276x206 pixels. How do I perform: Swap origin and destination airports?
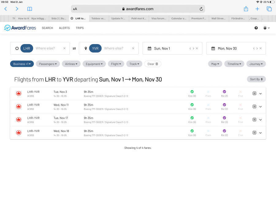(x=74, y=48)
